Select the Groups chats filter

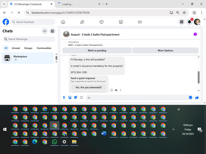28,48
